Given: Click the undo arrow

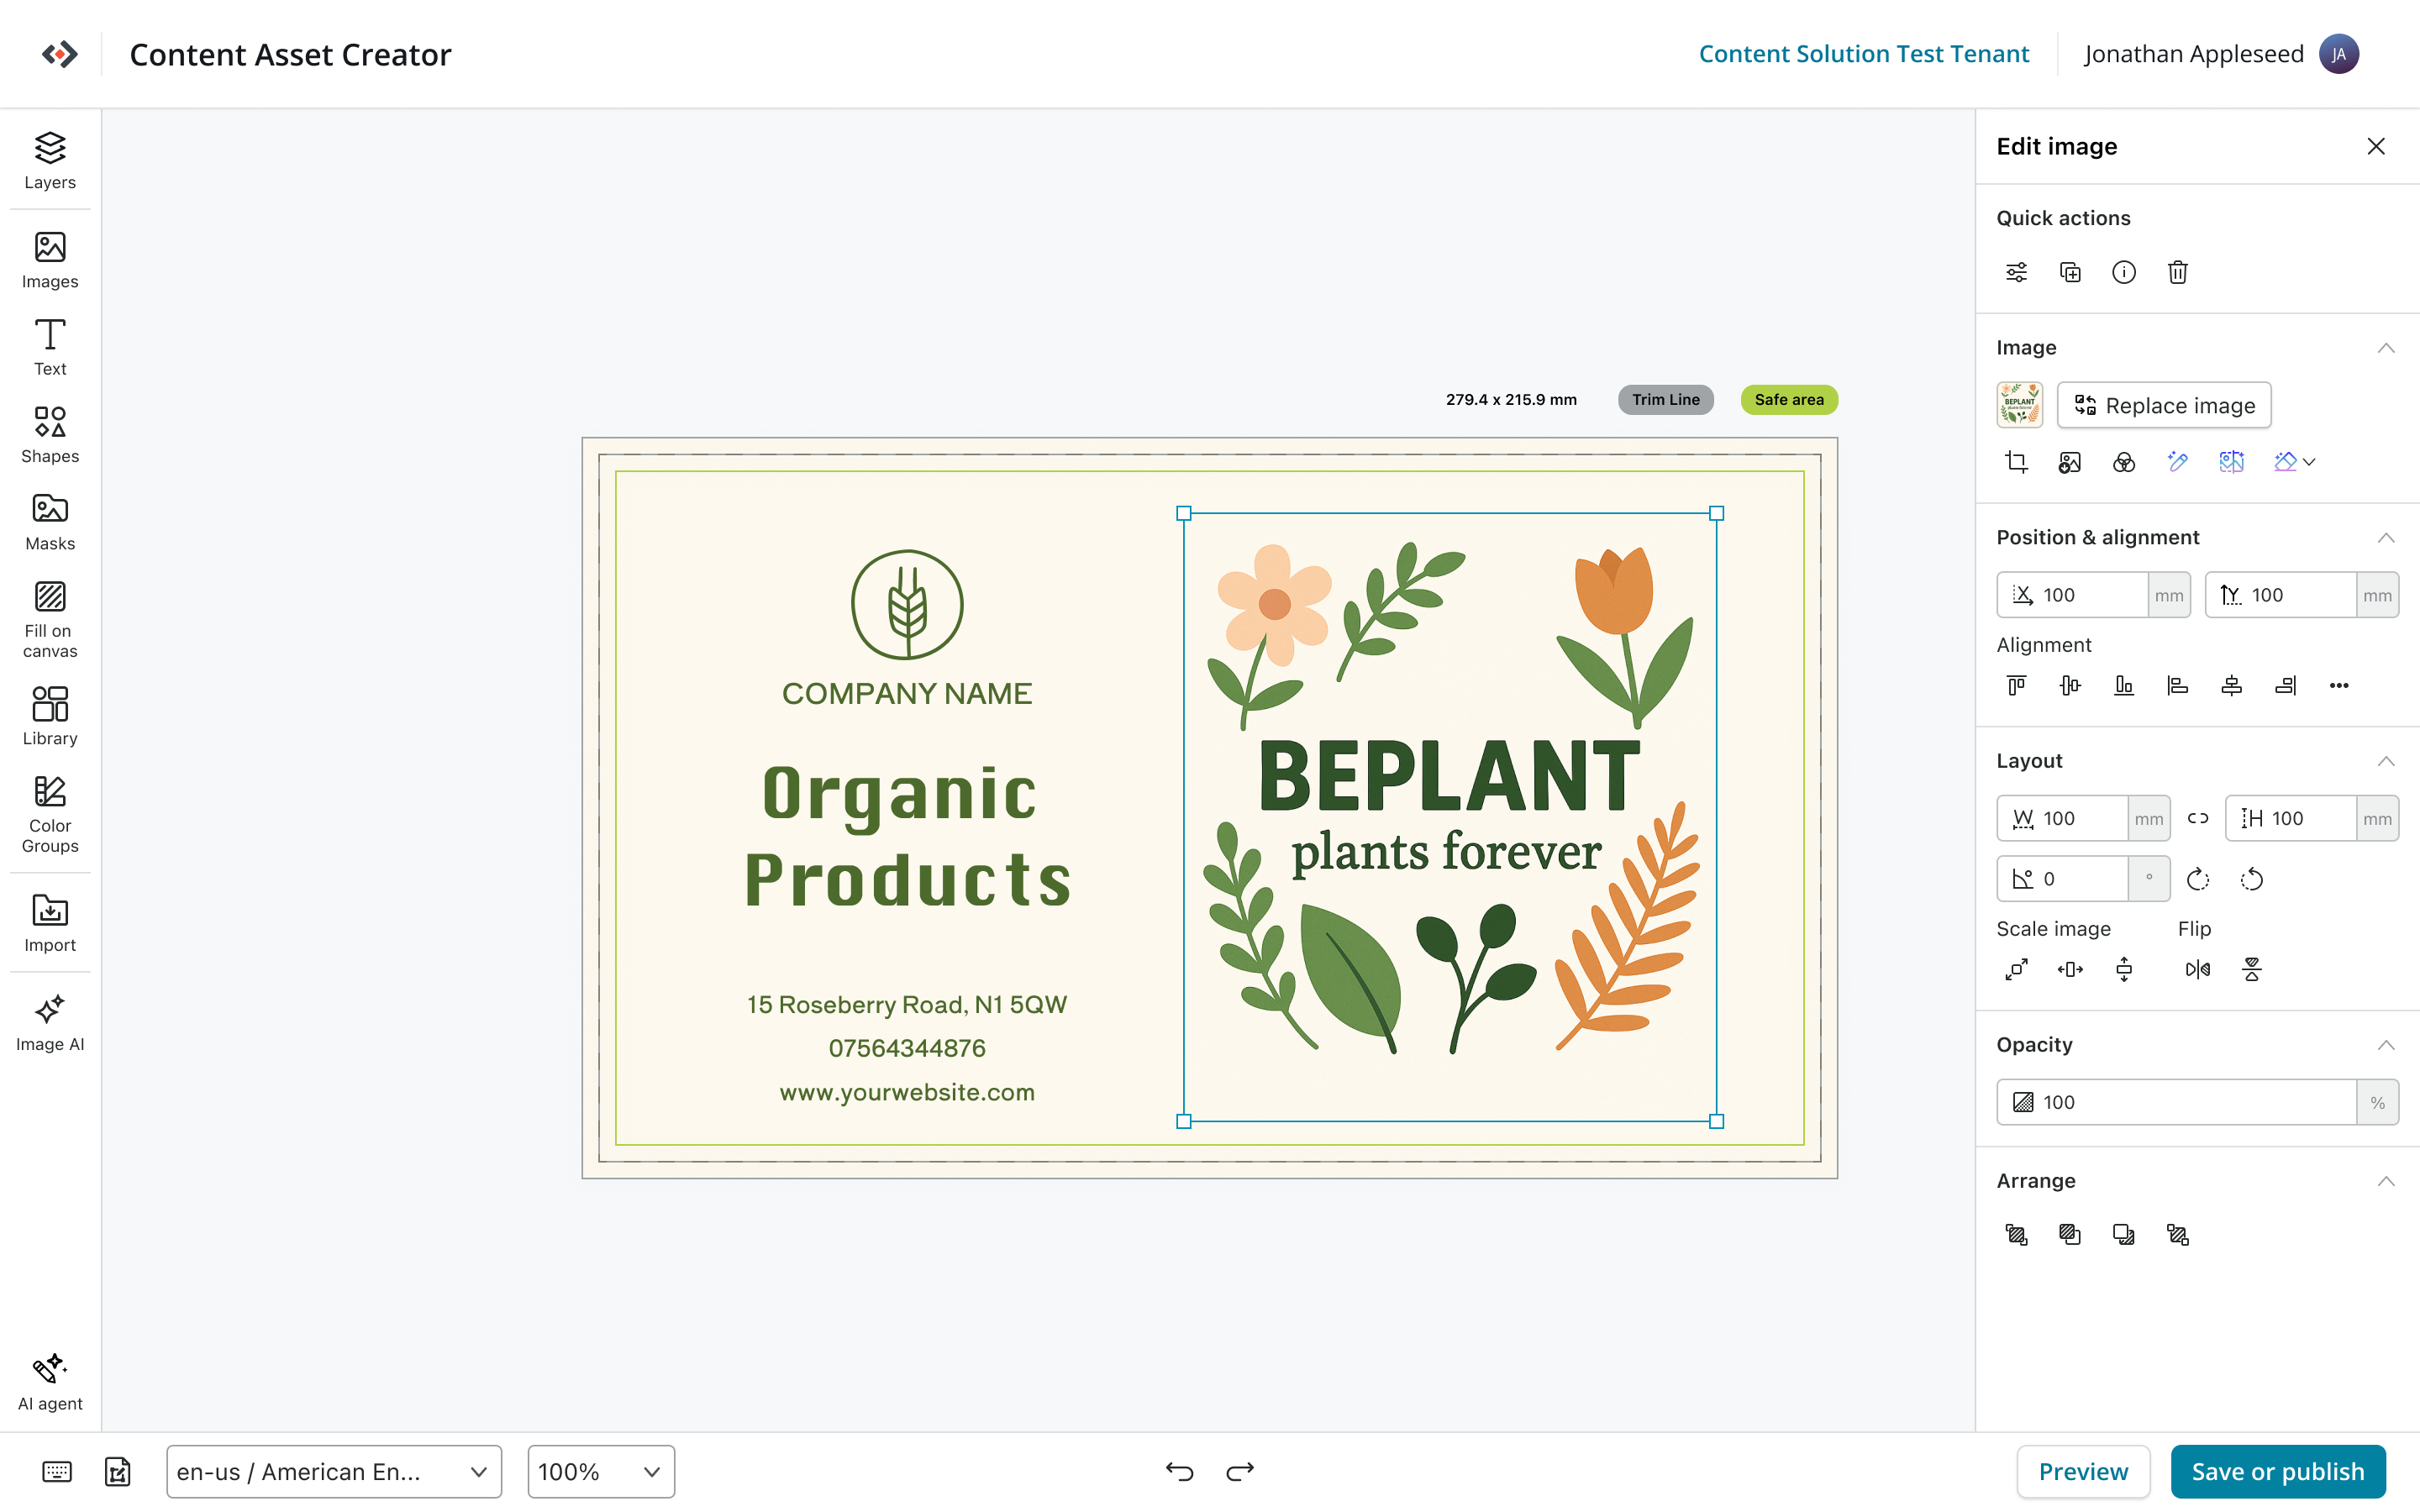Looking at the screenshot, I should 1180,1471.
